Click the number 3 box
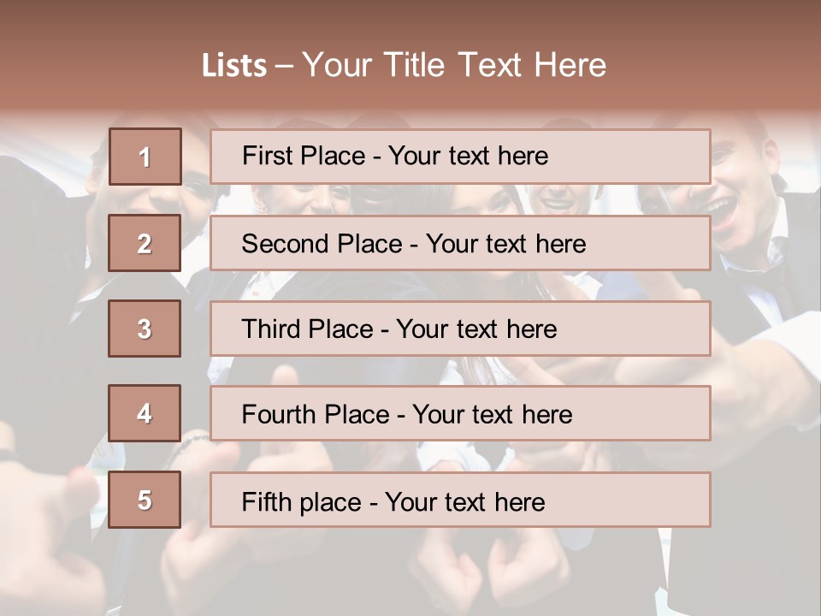821x616 pixels. (x=145, y=329)
